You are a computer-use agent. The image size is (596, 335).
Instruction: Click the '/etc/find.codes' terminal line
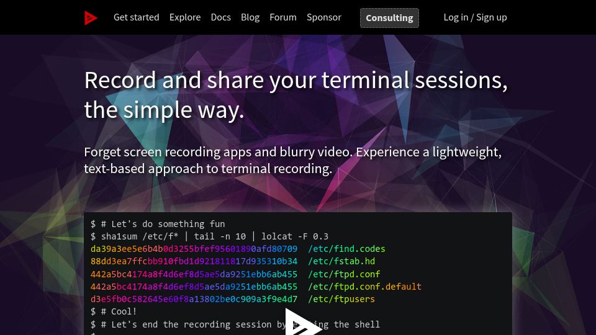[238, 249]
